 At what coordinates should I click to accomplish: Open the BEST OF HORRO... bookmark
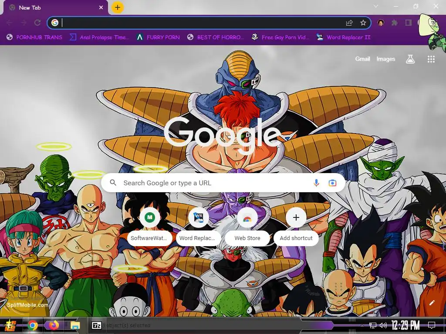pyautogui.click(x=216, y=37)
